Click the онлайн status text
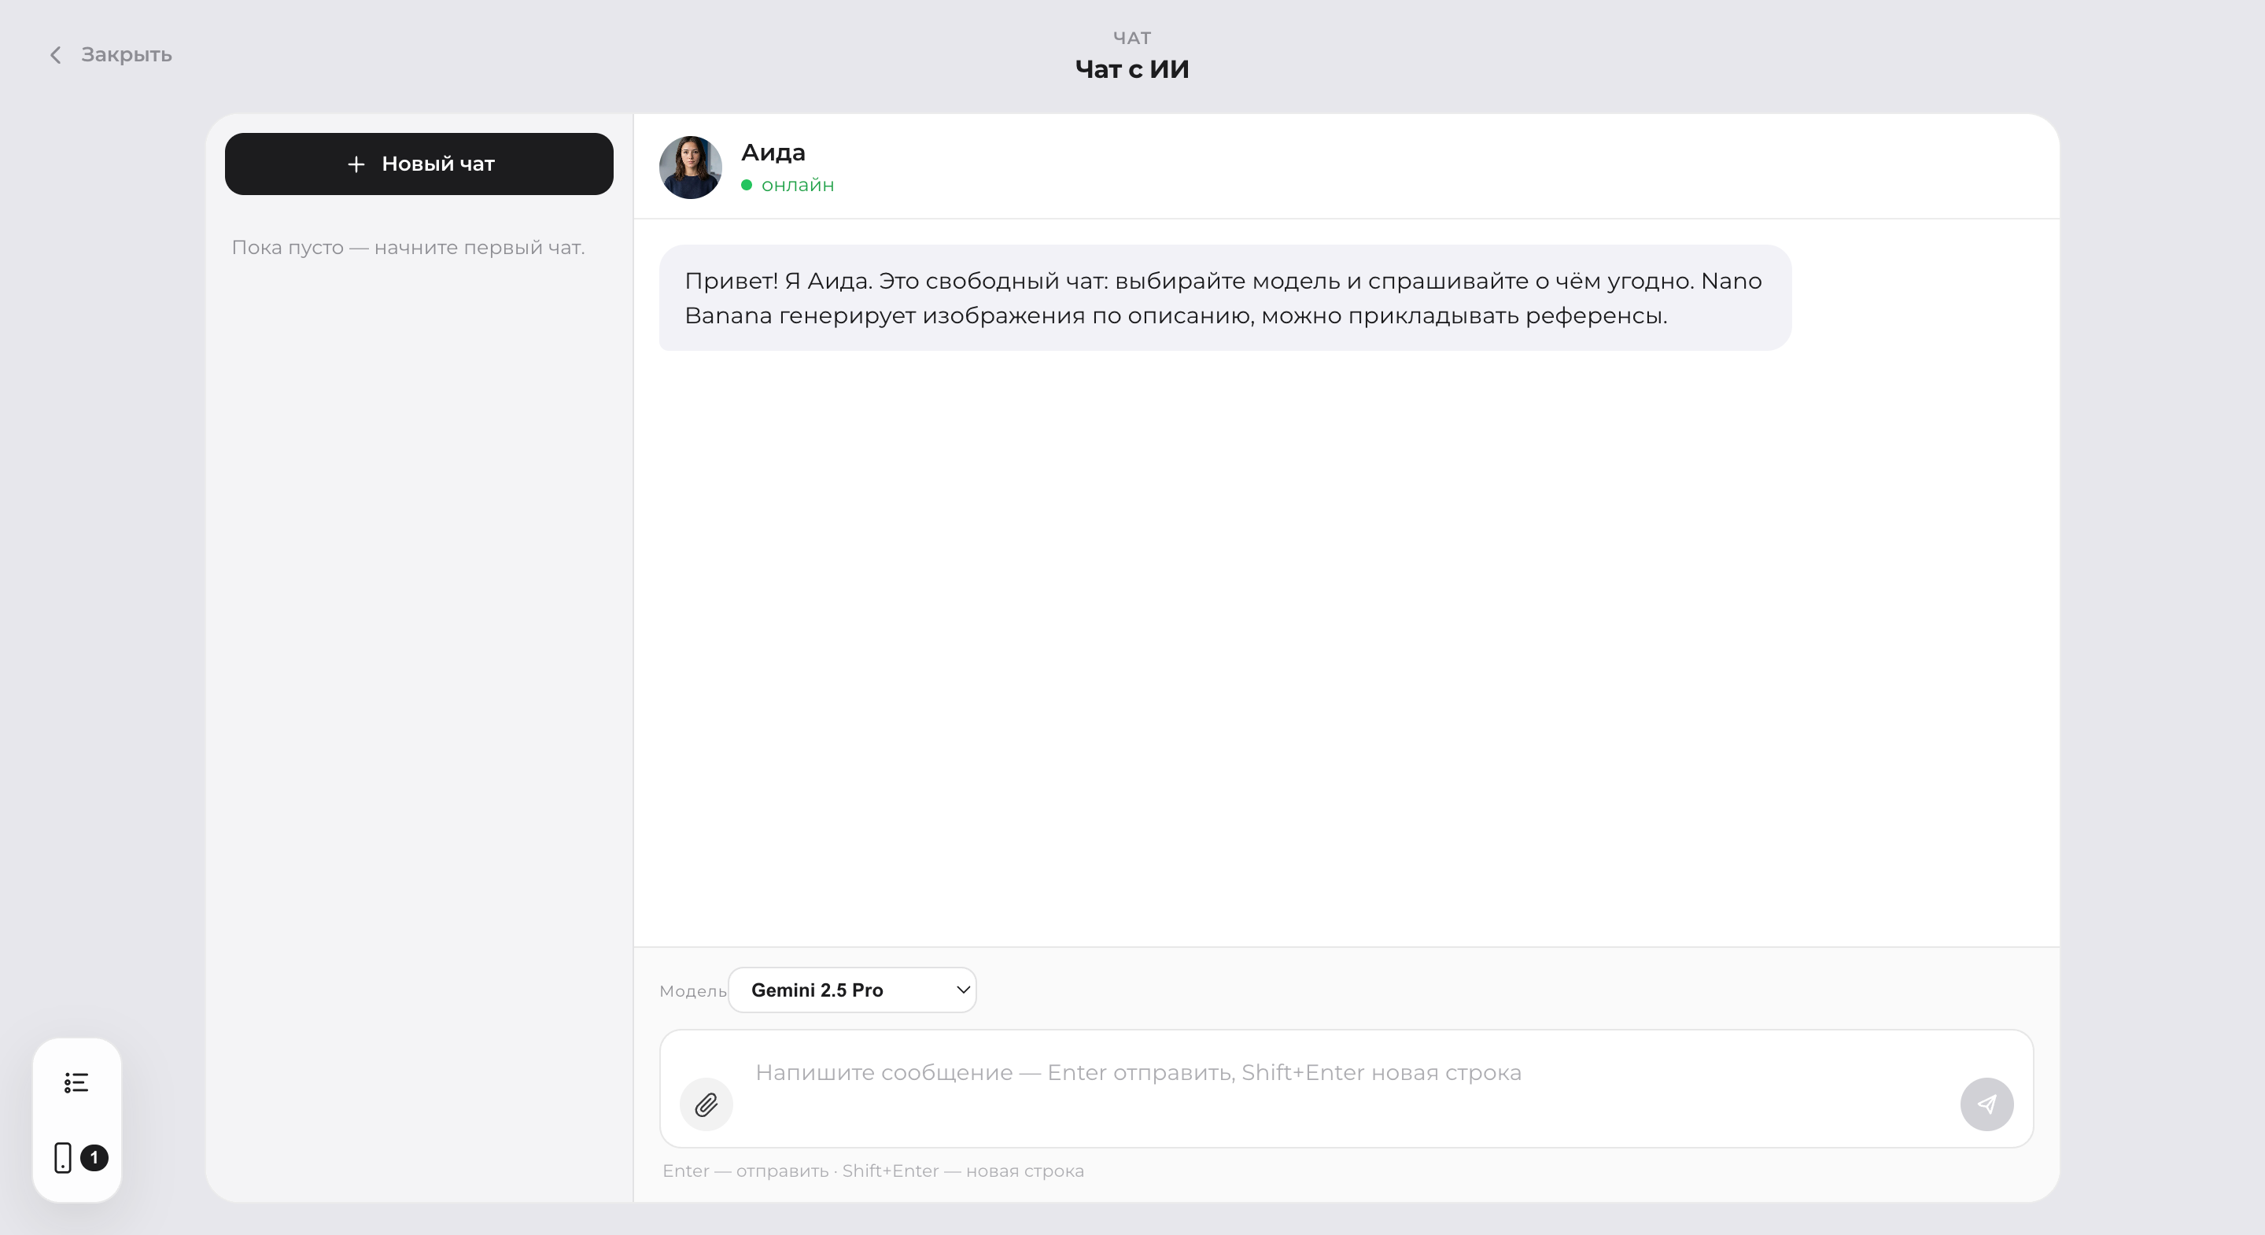This screenshot has width=2265, height=1235. click(798, 186)
